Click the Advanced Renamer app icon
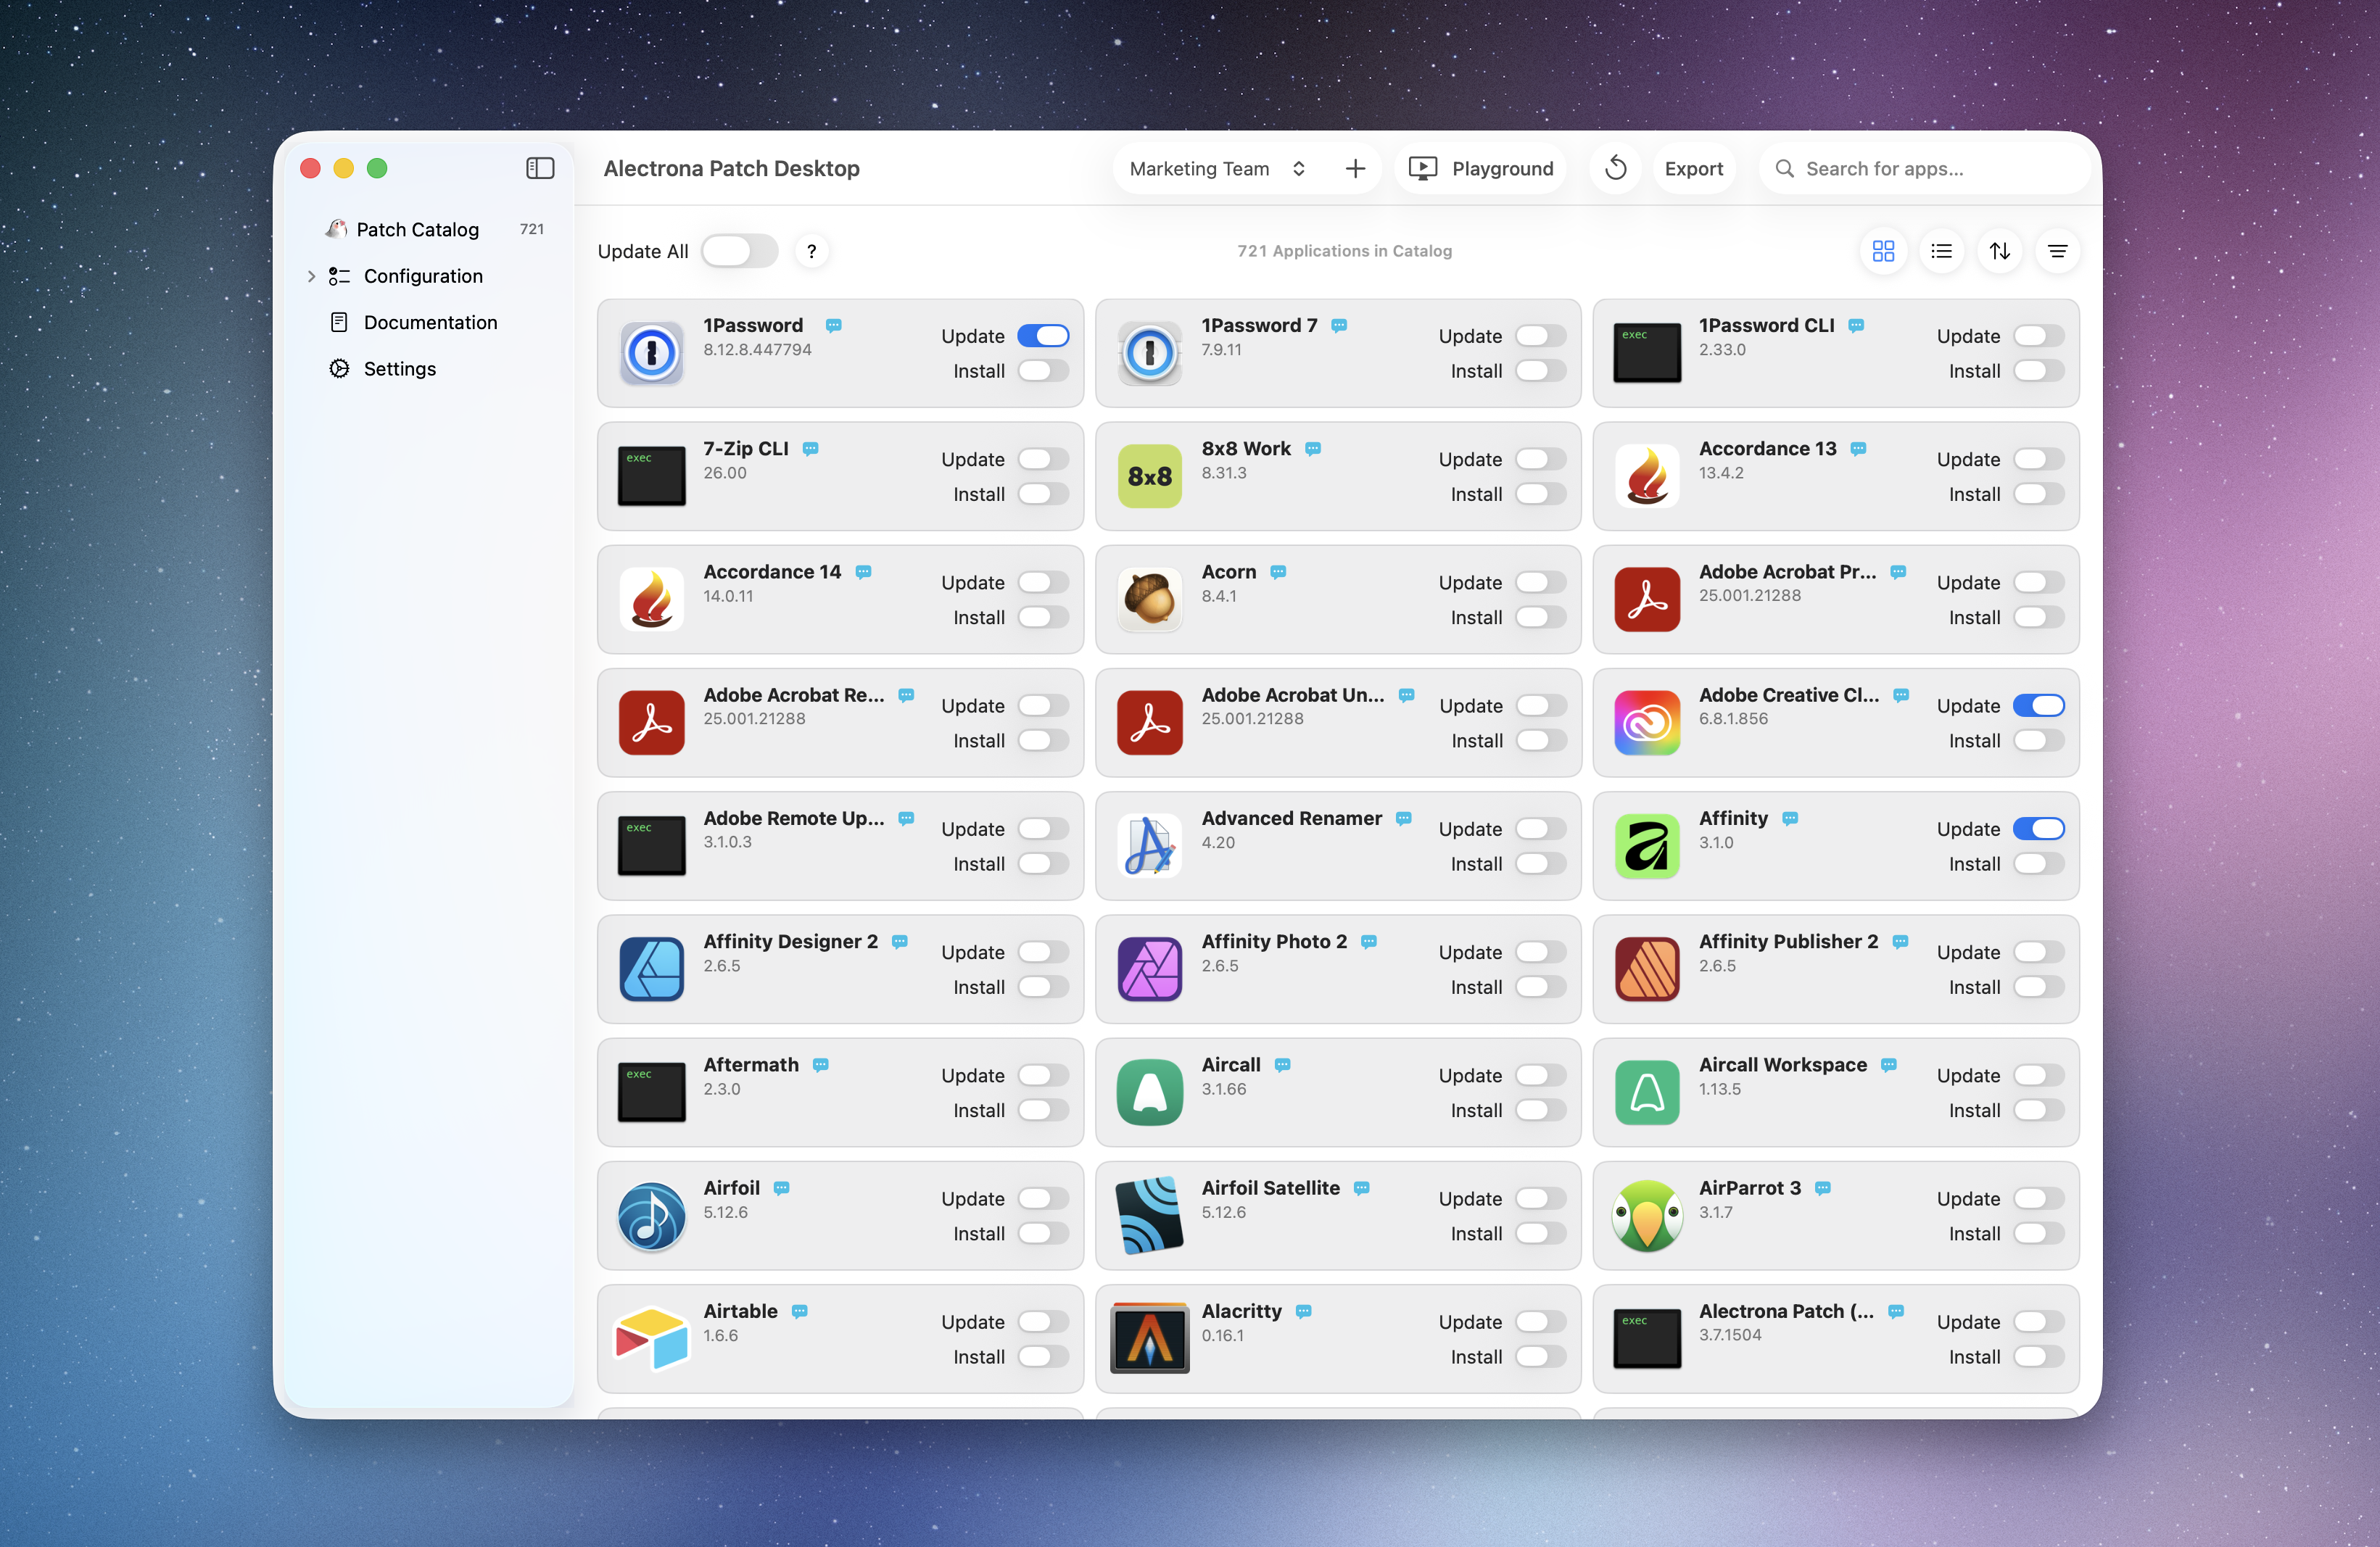Screen dimensions: 2380x1547 pos(1149,845)
